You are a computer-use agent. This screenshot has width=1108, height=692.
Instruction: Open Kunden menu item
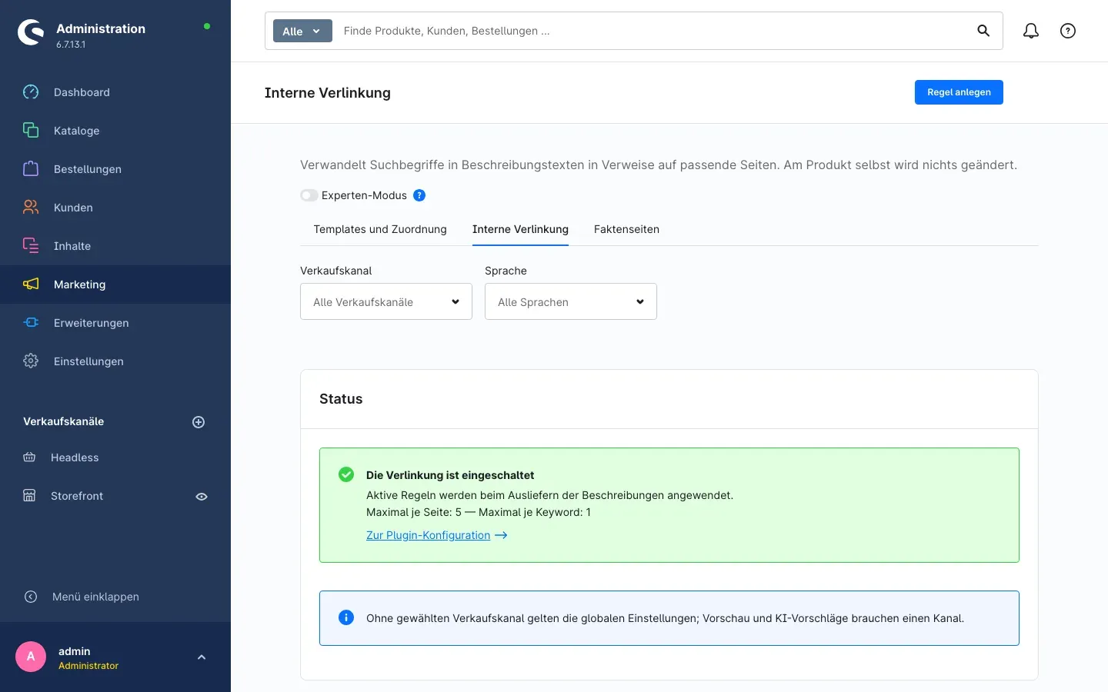click(x=115, y=208)
